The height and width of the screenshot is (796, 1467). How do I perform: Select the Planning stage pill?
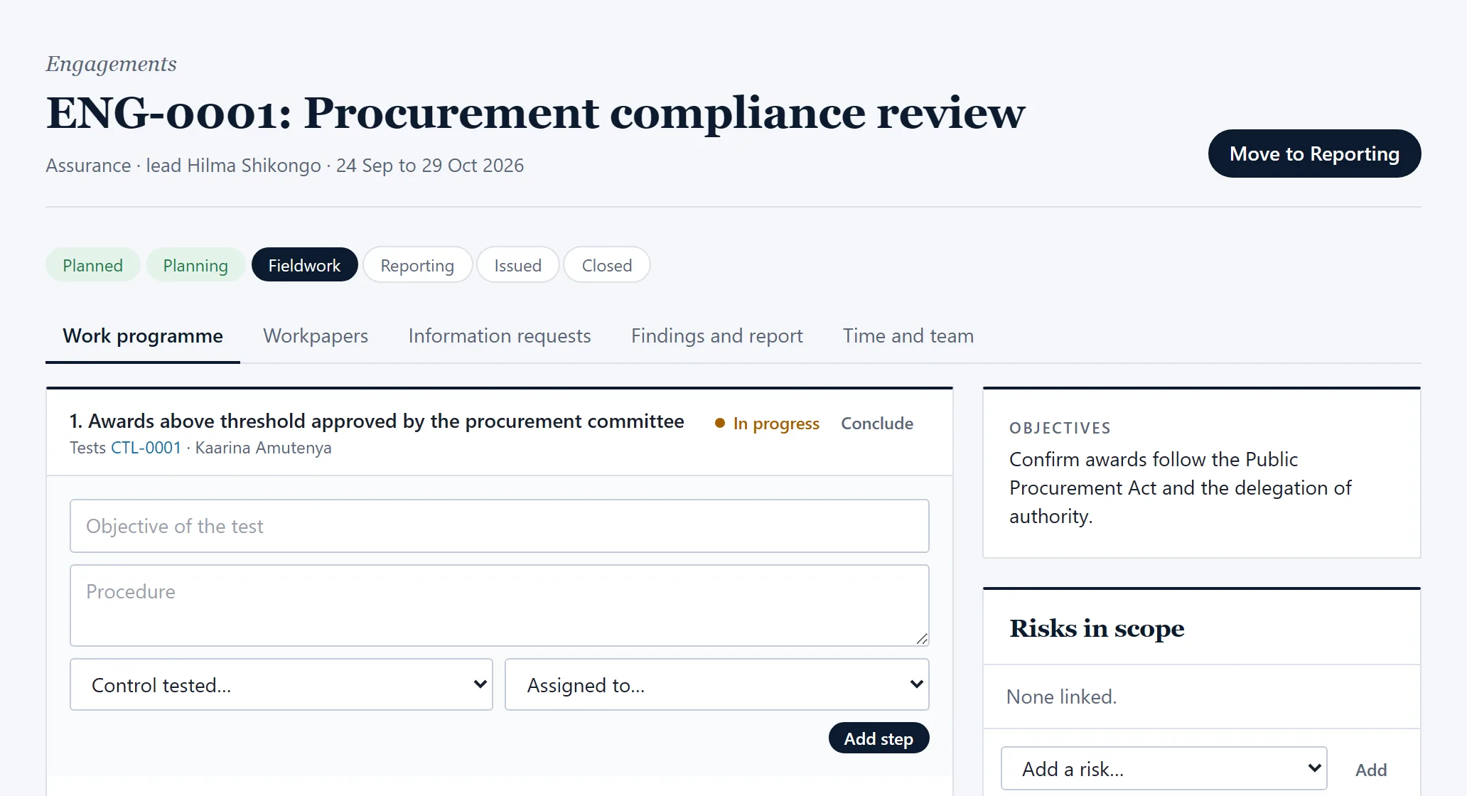[195, 265]
